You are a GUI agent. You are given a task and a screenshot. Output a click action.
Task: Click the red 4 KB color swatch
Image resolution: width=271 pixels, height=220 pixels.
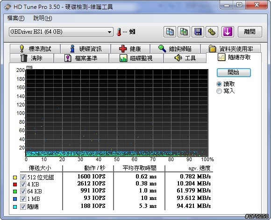tap(15, 185)
